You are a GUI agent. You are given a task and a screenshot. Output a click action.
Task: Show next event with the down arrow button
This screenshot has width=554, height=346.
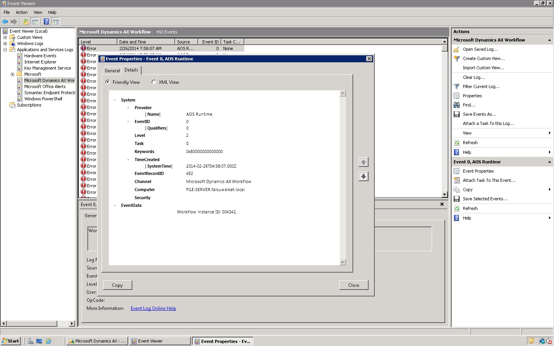point(363,176)
